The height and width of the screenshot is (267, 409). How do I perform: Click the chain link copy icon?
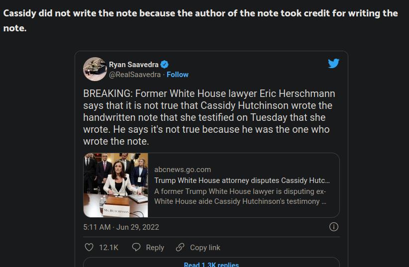180,247
